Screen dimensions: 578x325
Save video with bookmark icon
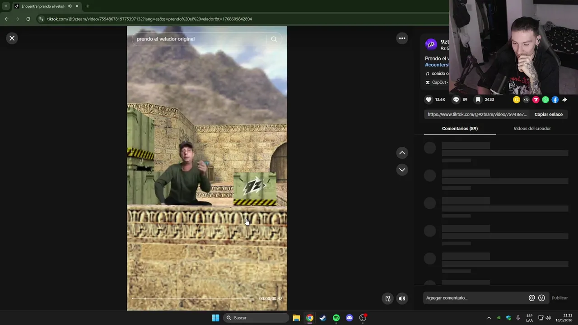pyautogui.click(x=478, y=100)
